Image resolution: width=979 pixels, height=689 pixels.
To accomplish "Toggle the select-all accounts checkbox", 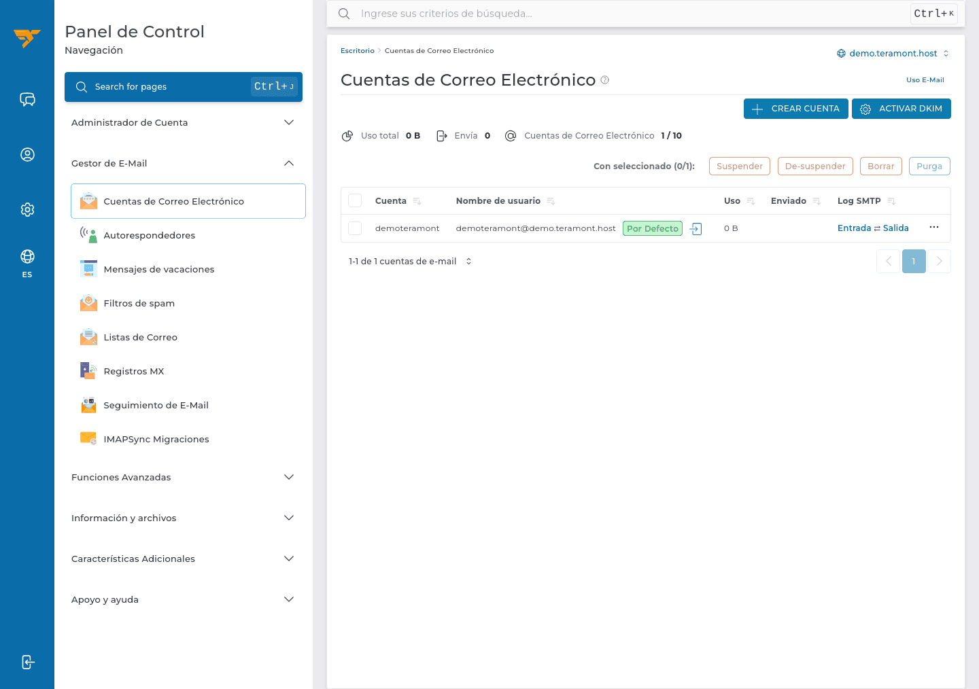I will 355,200.
